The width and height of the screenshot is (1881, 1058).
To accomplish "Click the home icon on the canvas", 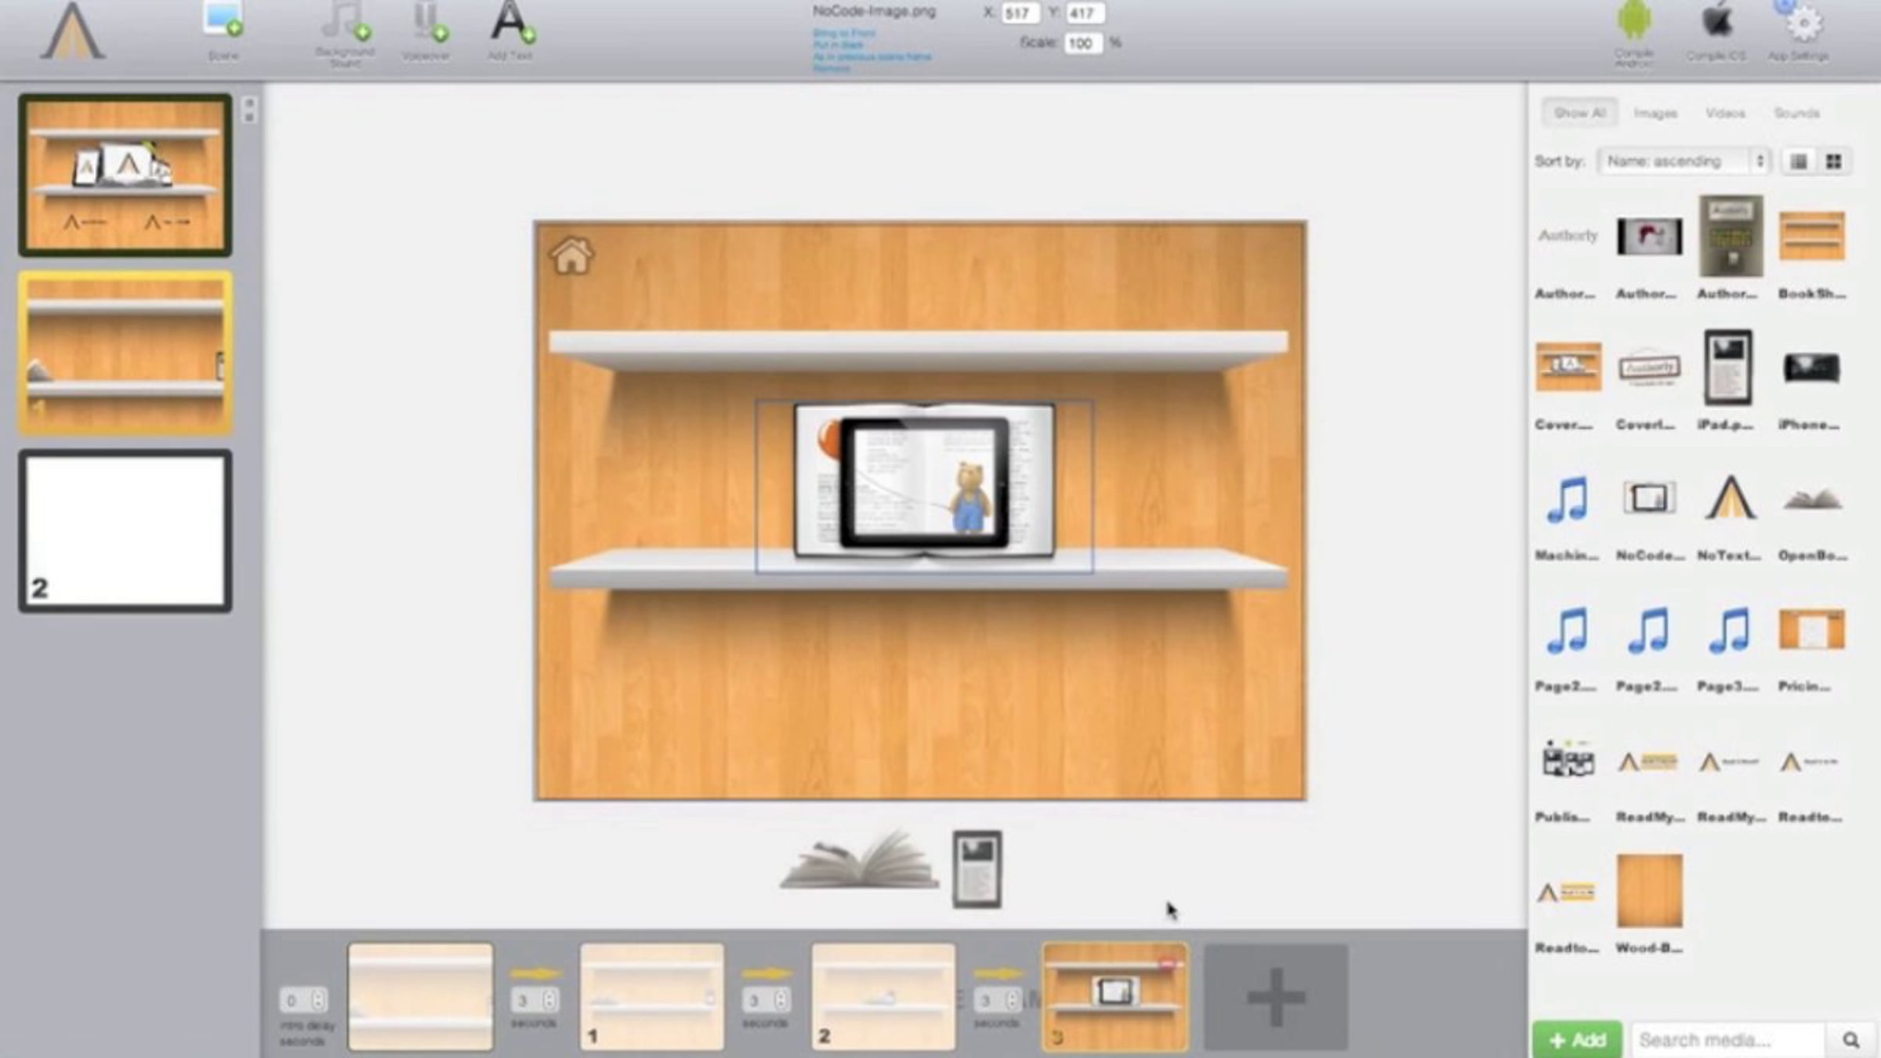I will click(571, 255).
